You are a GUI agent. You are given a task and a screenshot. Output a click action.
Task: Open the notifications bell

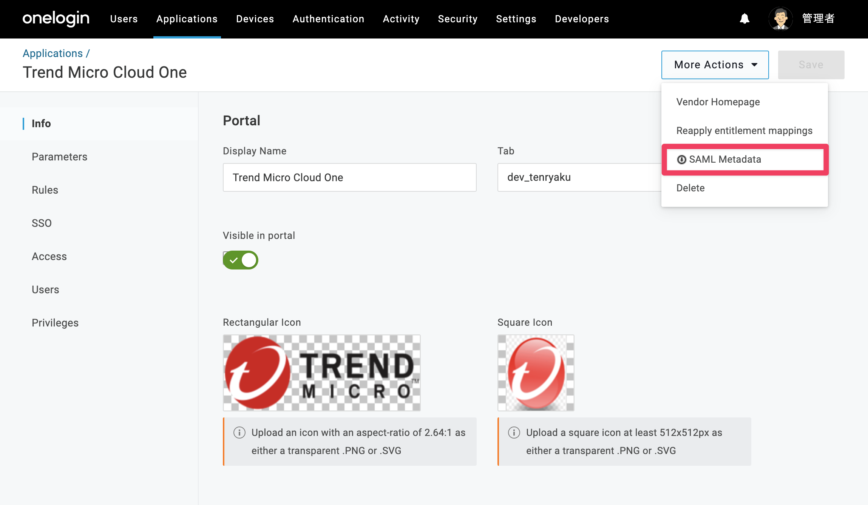point(744,18)
